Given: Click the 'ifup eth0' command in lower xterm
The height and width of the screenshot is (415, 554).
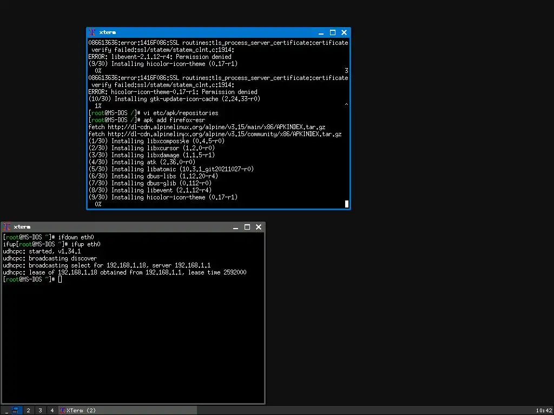Looking at the screenshot, I should click(86, 244).
